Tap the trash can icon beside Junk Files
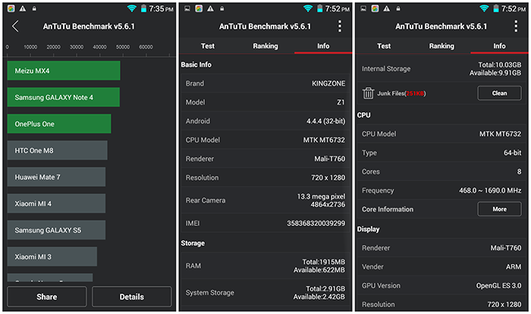 tap(369, 93)
